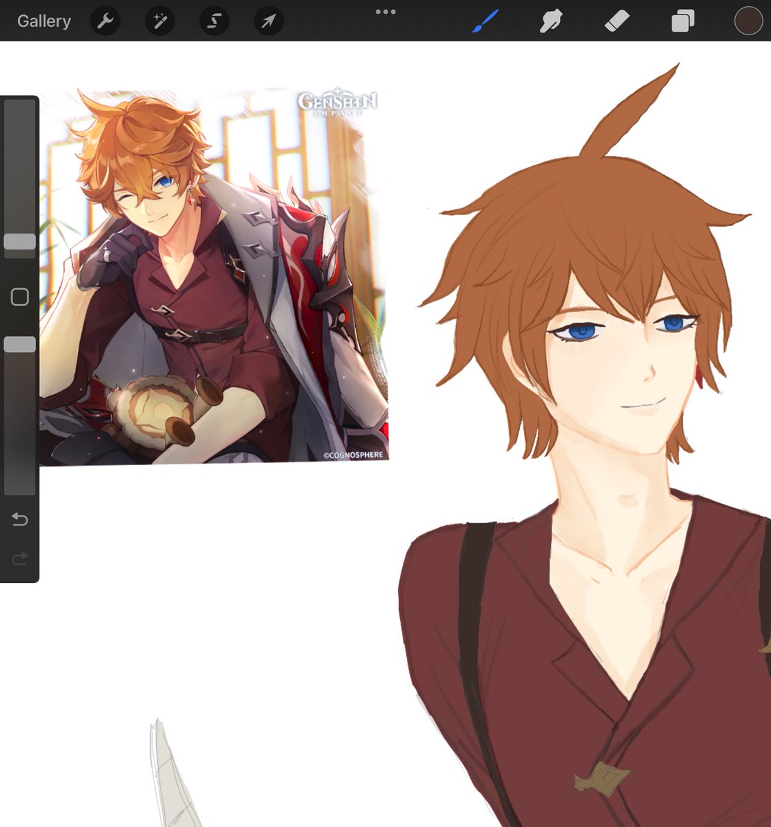Viewport: 771px width, 827px height.
Task: Open the Actions wrench menu
Action: 106,21
